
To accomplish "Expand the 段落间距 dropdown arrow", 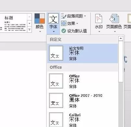I will coord(85,16).
